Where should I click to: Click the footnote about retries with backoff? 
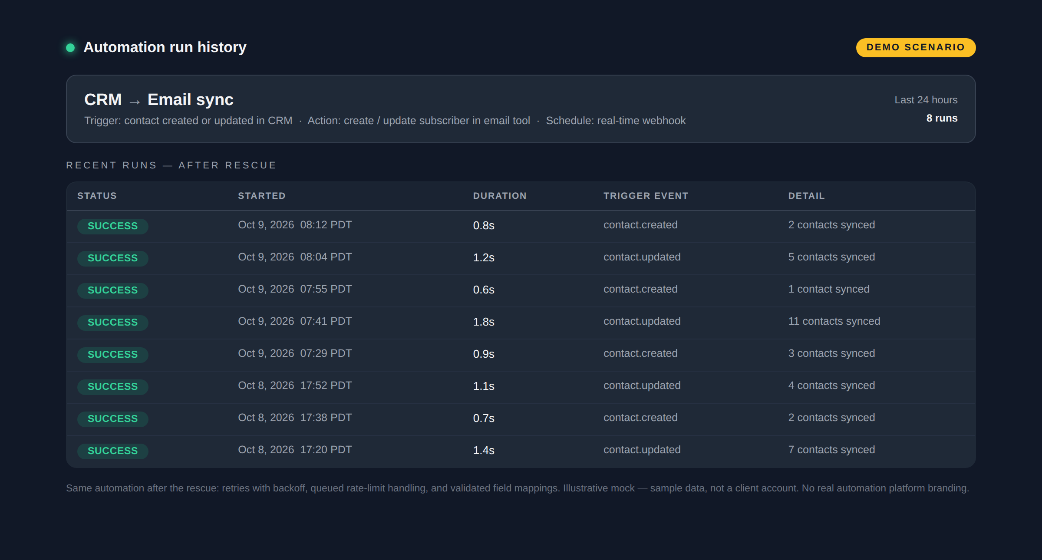tap(518, 488)
